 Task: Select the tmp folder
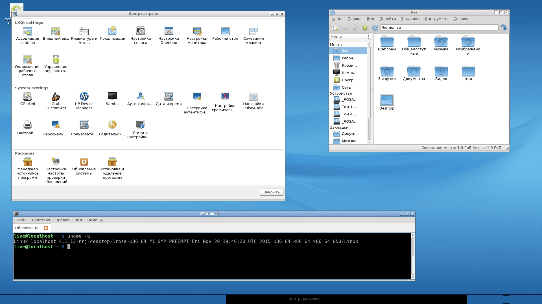coord(468,73)
